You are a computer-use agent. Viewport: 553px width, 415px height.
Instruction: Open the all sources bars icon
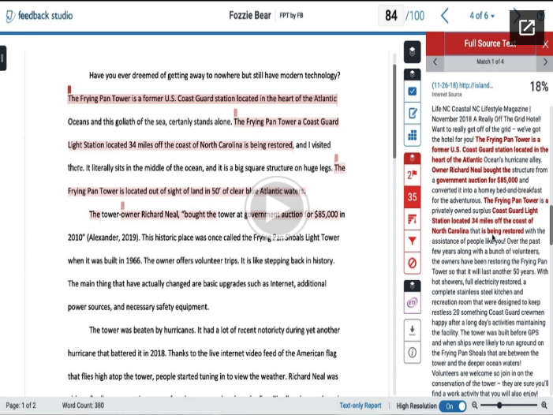(x=412, y=219)
